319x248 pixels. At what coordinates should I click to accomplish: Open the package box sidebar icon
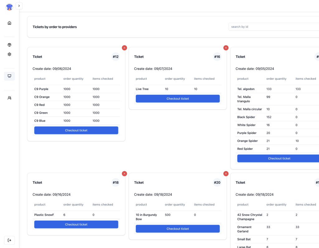click(x=9, y=45)
